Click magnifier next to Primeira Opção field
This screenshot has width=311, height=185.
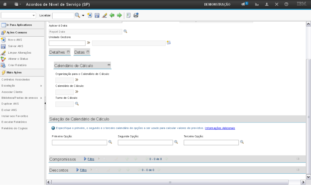[x=110, y=142]
